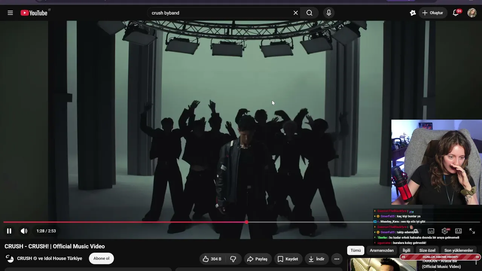Image resolution: width=482 pixels, height=271 pixels.
Task: Enter fullscreen video mode
Action: pos(472,231)
